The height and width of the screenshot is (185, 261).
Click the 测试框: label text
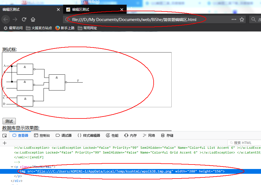10,50
